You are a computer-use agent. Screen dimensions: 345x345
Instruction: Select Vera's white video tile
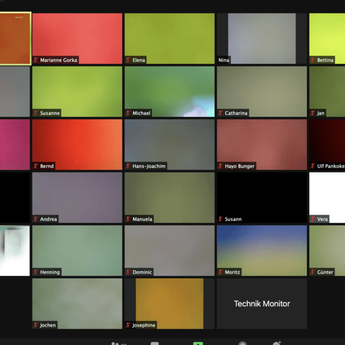[x=327, y=198]
